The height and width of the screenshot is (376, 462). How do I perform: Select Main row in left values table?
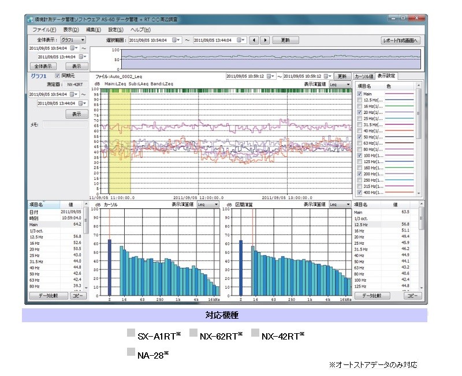pyautogui.click(x=55, y=224)
